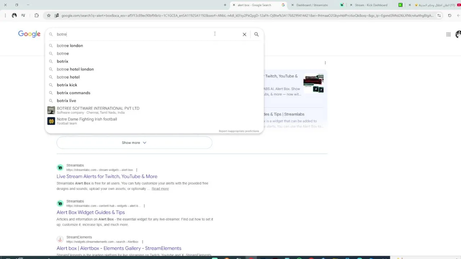
Task: Select suggestion botrix commands
Action: (x=154, y=93)
